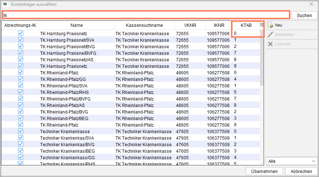The width and height of the screenshot is (319, 177).
Task: Open the Alle filter dropdown
Action: click(x=291, y=161)
